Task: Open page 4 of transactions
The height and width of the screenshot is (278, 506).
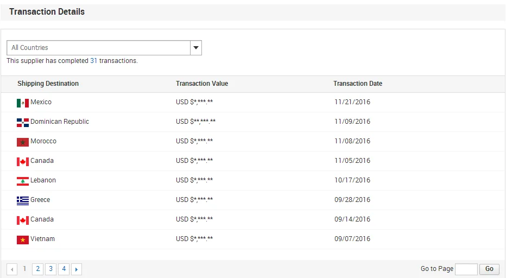Action: click(64, 269)
